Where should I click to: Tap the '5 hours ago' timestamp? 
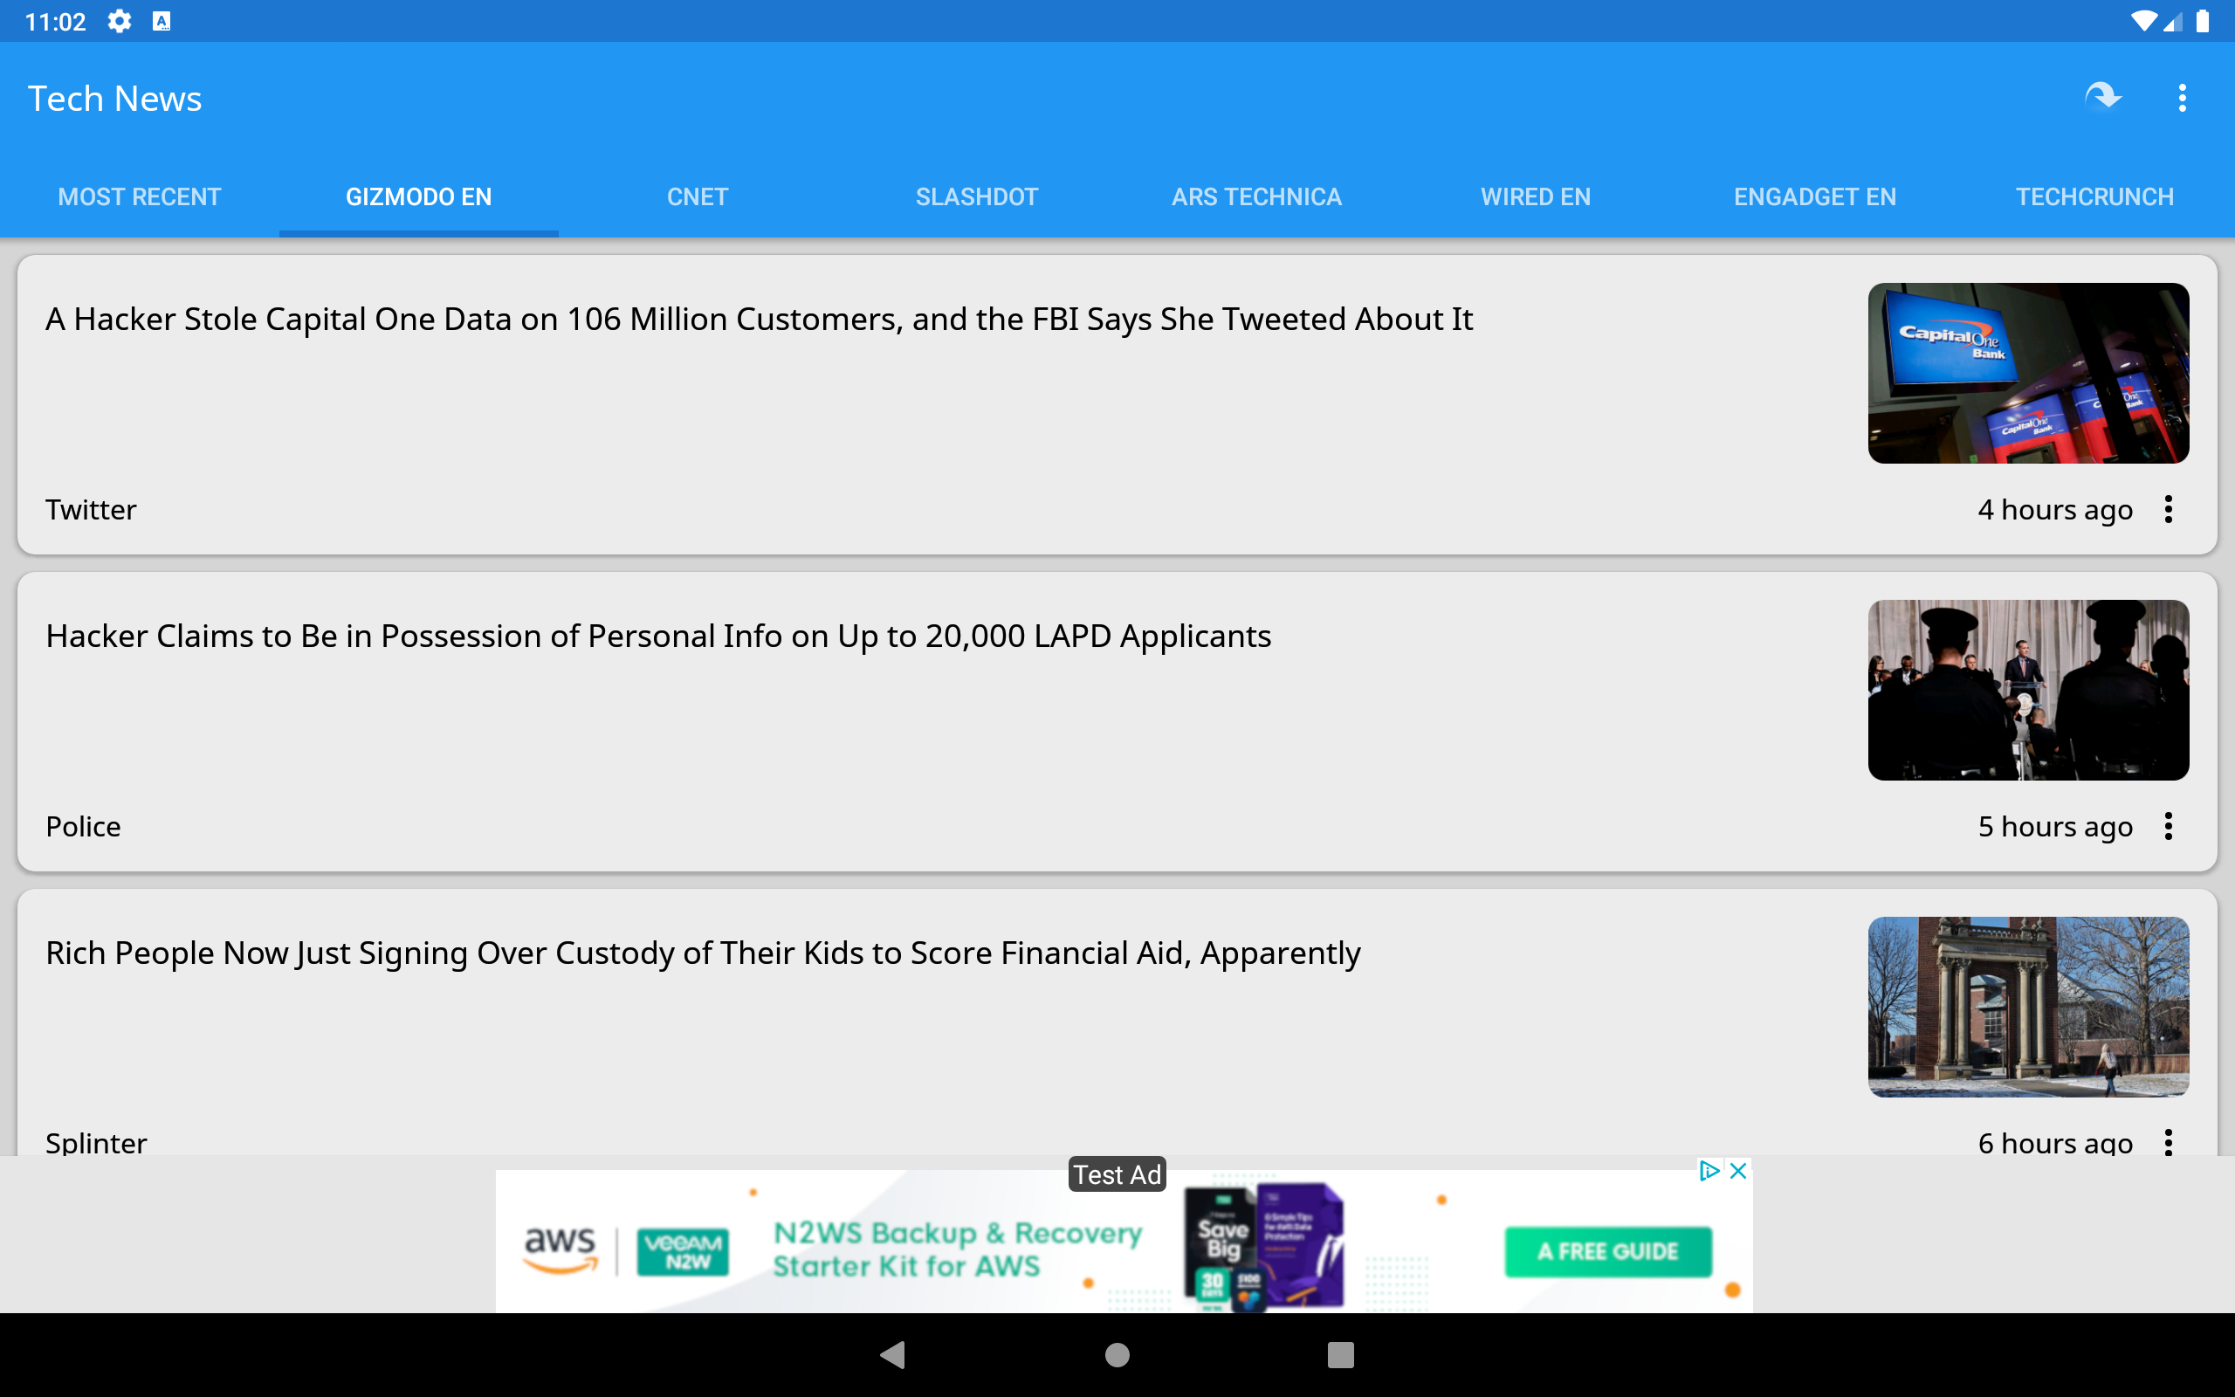(x=2055, y=827)
